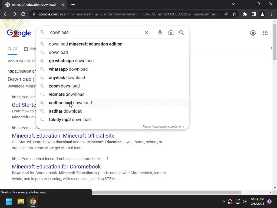Open the Chrome extensions puzzle icon

point(245,14)
